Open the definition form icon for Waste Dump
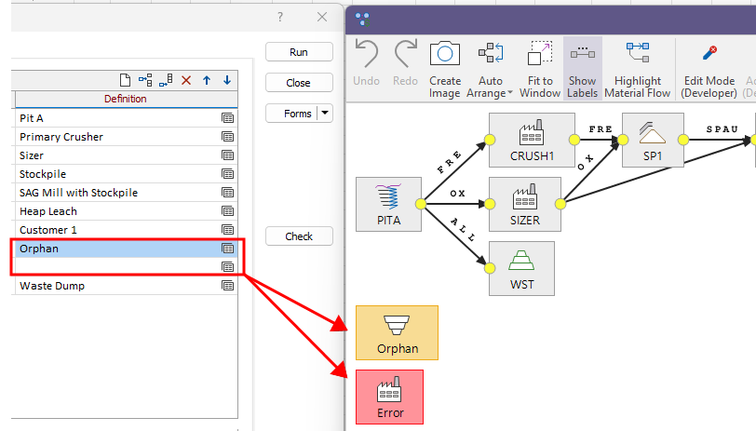 point(227,286)
